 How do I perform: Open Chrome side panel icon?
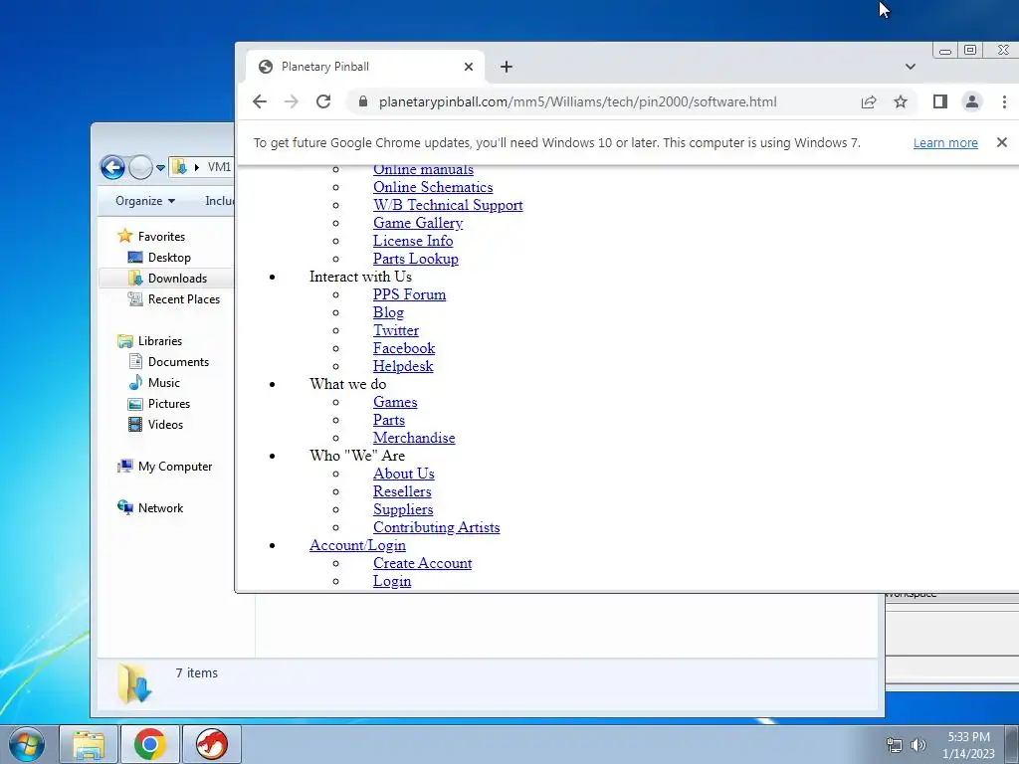tap(939, 101)
